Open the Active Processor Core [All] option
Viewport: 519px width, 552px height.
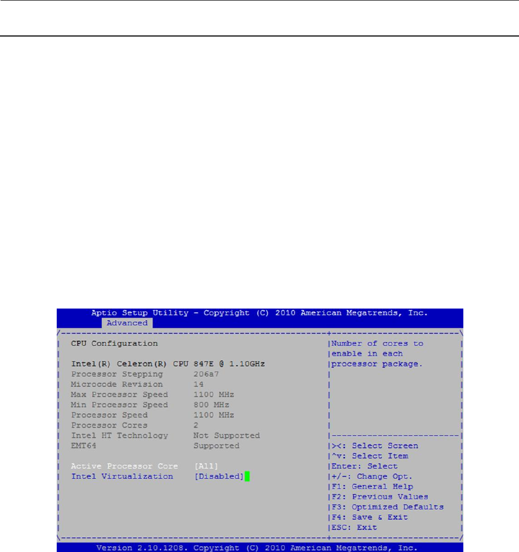pos(206,466)
